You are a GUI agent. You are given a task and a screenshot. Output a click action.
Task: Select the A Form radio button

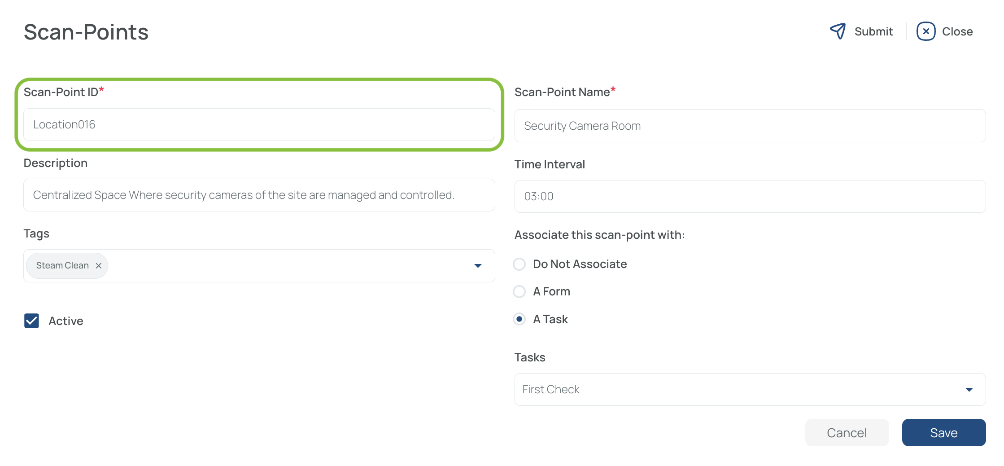click(x=519, y=292)
